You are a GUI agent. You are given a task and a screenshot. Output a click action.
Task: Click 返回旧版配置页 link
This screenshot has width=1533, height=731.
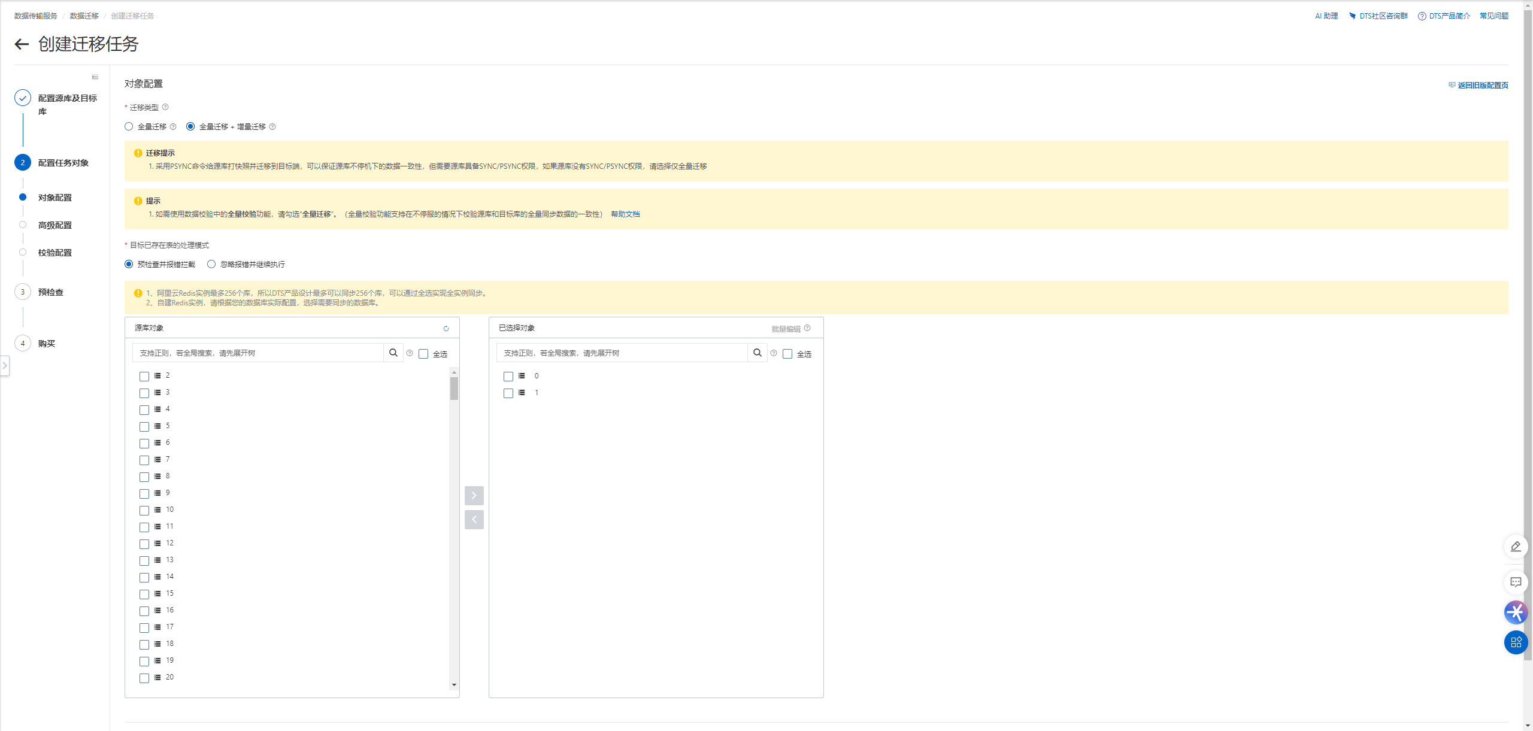(x=1482, y=85)
